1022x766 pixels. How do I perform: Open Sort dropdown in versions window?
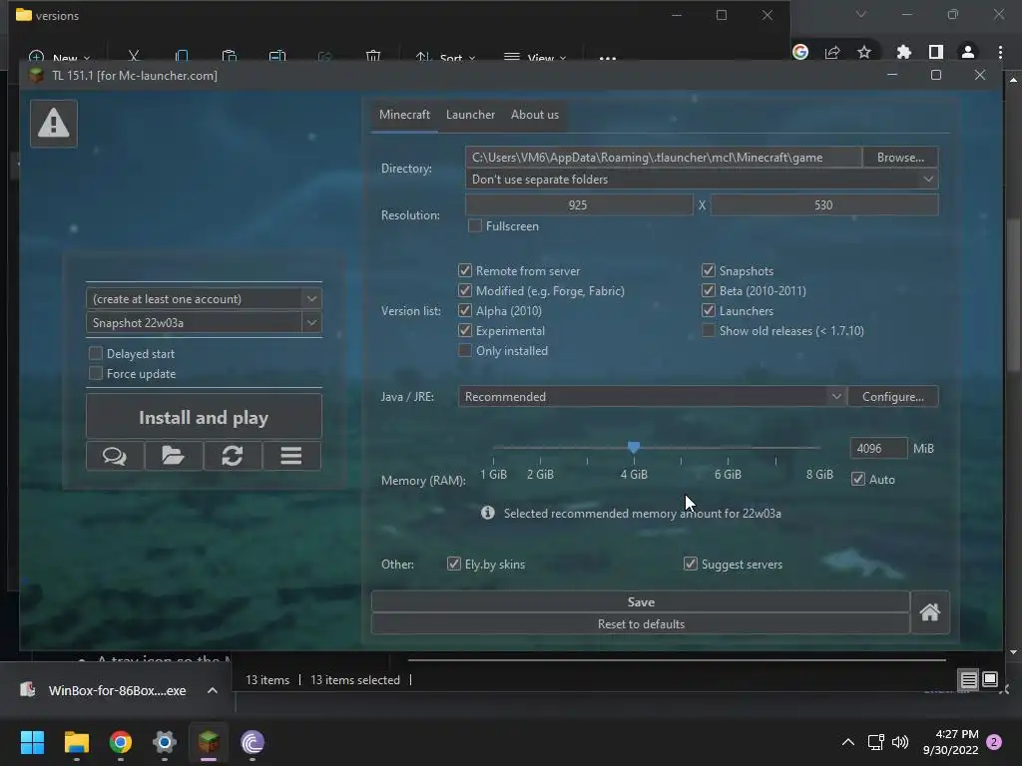pyautogui.click(x=446, y=58)
